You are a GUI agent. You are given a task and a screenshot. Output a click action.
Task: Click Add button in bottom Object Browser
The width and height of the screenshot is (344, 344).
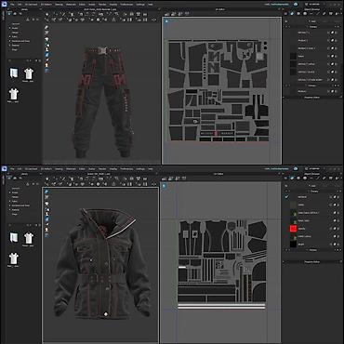click(312, 186)
